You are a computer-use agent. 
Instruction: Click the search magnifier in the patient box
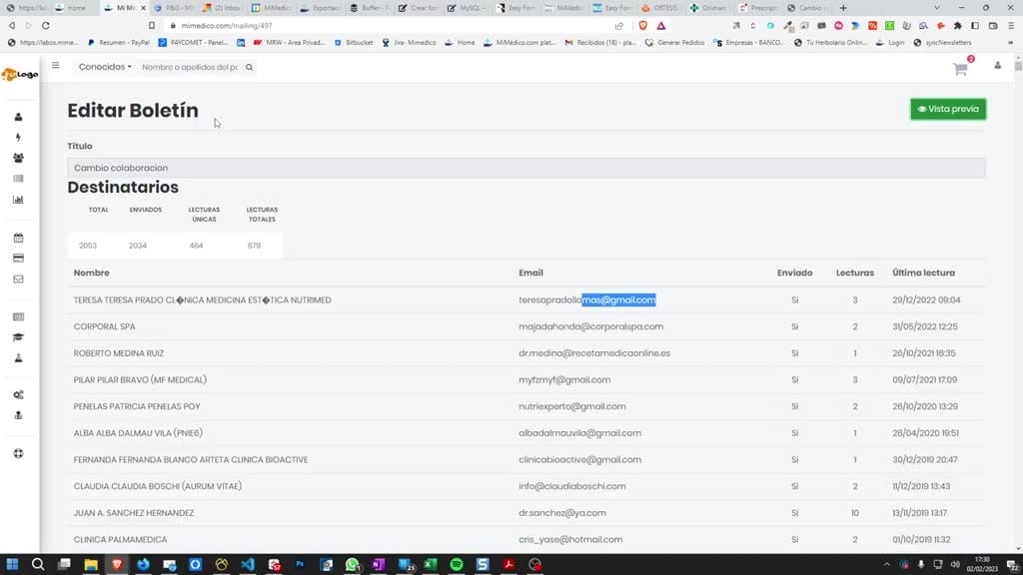(x=249, y=67)
